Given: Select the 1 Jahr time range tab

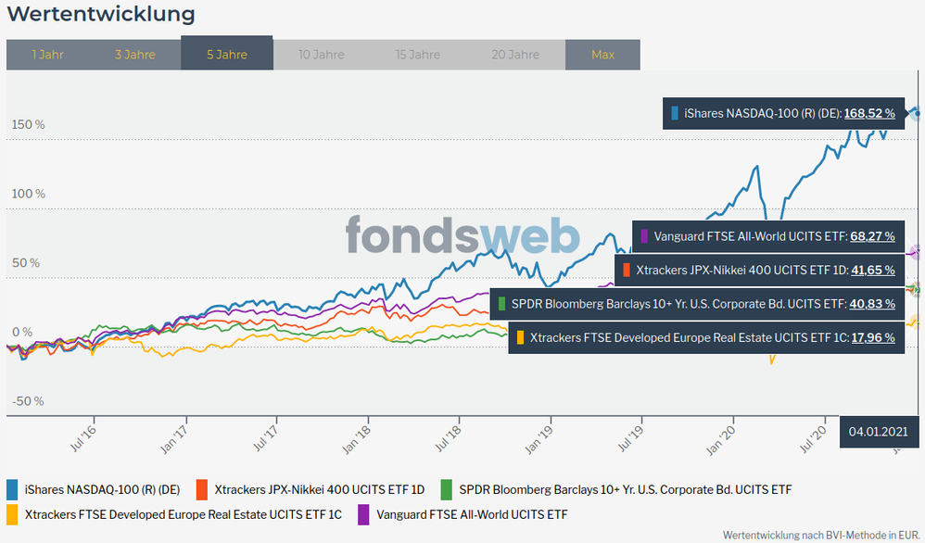Looking at the screenshot, I should tap(47, 55).
